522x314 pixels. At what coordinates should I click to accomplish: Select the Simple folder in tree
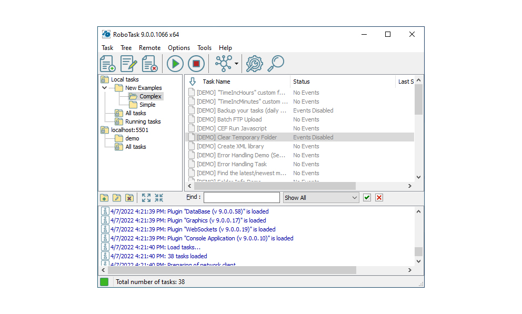click(x=147, y=105)
